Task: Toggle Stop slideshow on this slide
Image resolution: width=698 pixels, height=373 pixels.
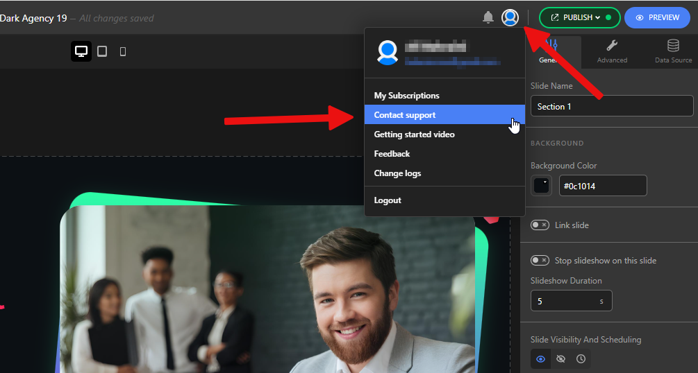Action: click(540, 261)
